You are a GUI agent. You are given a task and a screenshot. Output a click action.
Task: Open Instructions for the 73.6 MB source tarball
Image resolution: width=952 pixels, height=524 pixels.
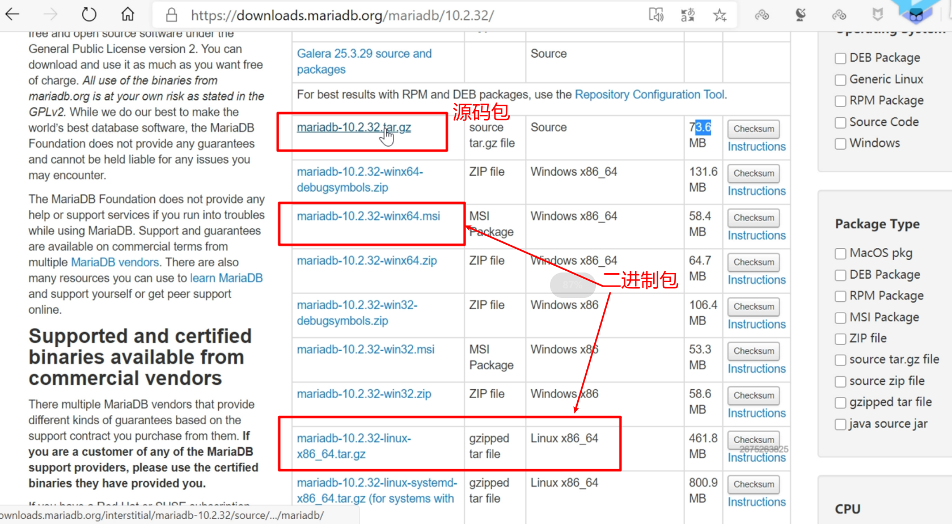757,147
